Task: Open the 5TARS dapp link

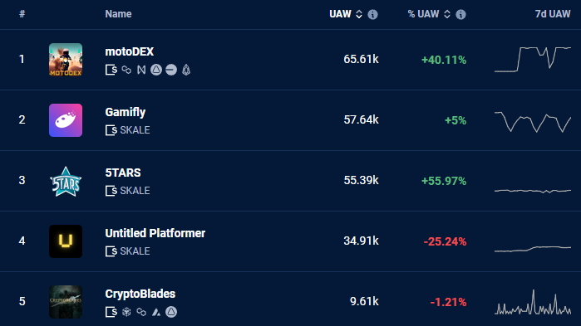Action: coord(123,173)
